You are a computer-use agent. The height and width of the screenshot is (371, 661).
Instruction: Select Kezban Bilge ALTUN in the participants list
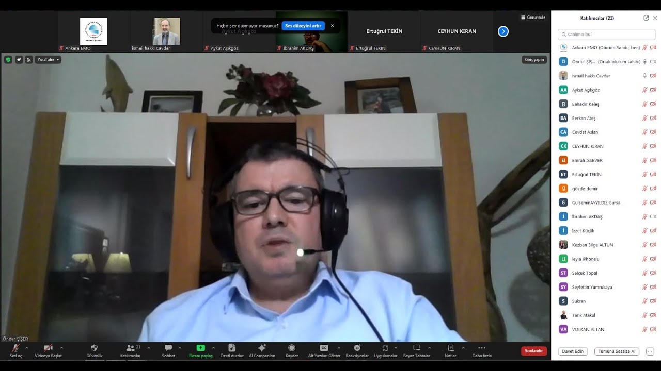pos(607,245)
